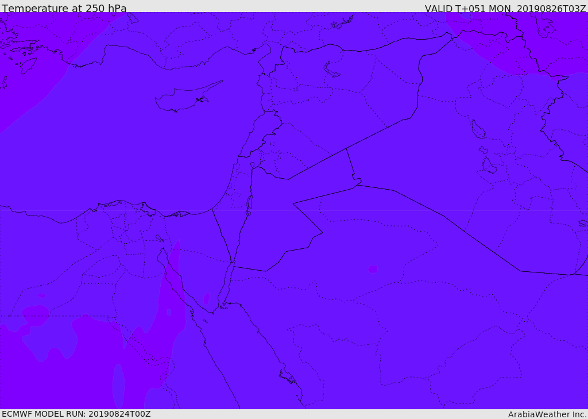The height and width of the screenshot is (419, 588).
Task: Click the 'VALID T+051 MON. 20190826T03Z' timestamp
Action: (x=505, y=8)
